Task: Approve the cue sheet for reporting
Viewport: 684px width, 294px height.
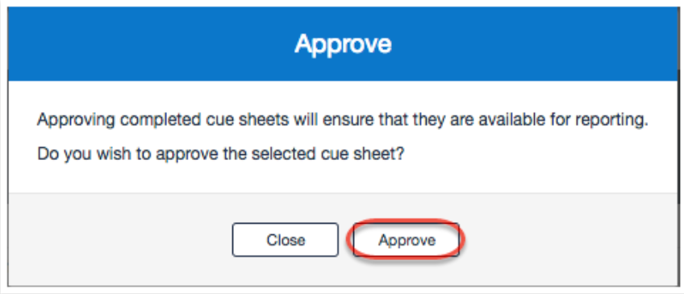Action: [x=407, y=239]
